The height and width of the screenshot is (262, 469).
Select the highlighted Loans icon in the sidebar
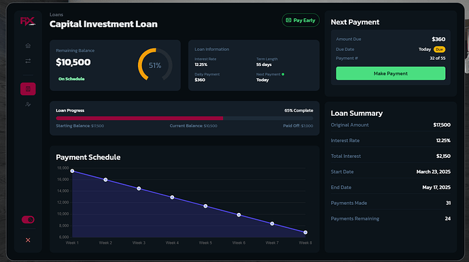click(28, 89)
